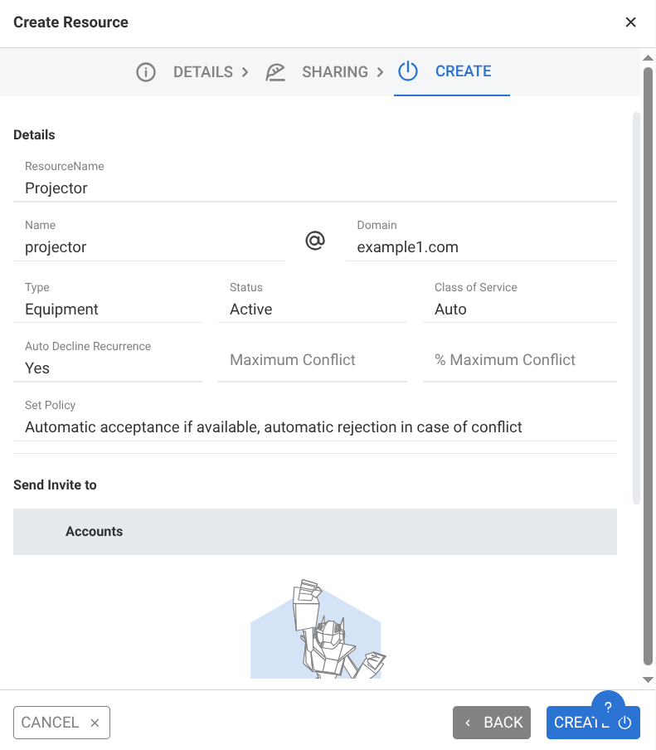The image size is (656, 750).
Task: Click the Sharing step hand icon
Action: [x=275, y=72]
